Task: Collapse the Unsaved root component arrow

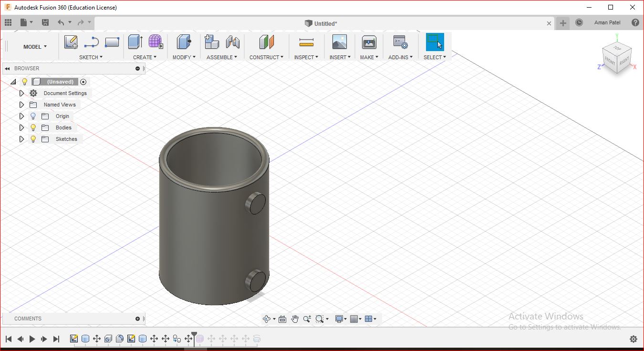Action: point(13,82)
